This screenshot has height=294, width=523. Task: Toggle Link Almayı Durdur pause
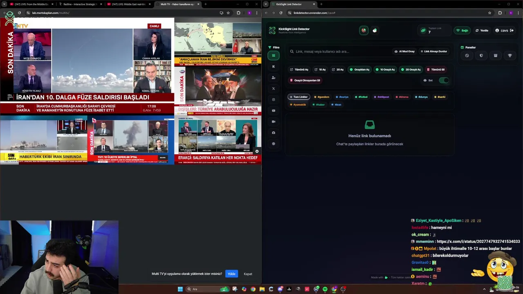434,51
